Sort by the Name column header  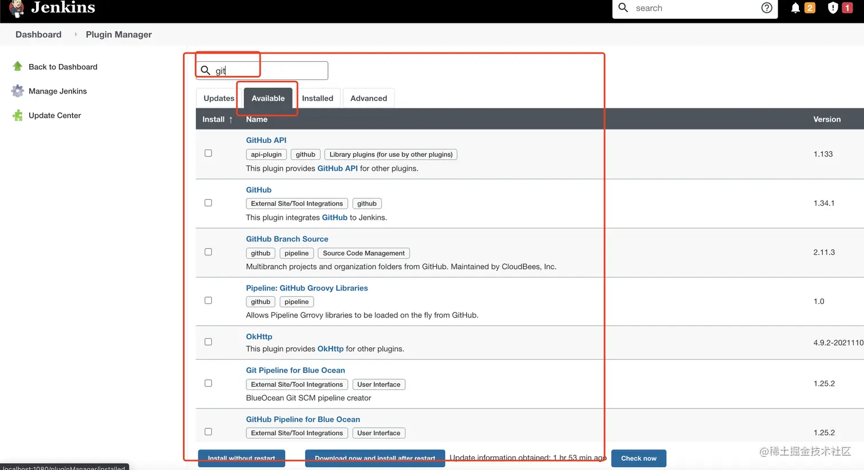[x=257, y=119]
